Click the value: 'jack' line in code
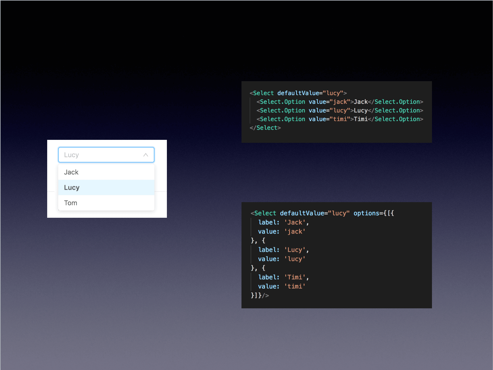Image resolution: width=493 pixels, height=370 pixels. tap(282, 232)
